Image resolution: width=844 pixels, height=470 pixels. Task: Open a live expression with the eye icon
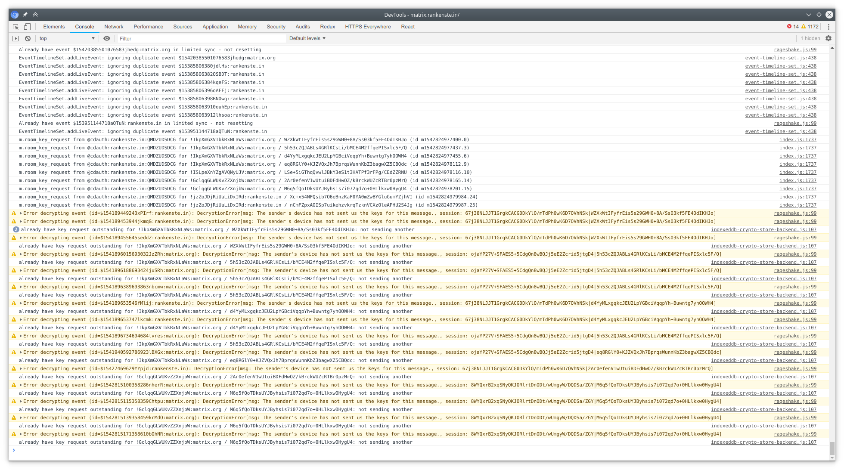point(107,38)
